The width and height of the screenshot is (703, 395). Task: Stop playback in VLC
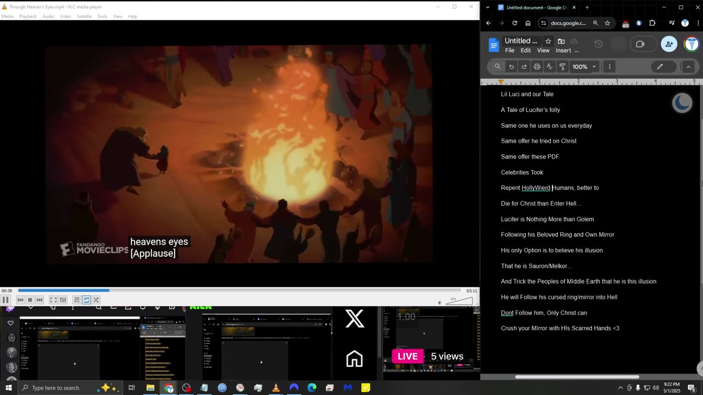pos(30,300)
